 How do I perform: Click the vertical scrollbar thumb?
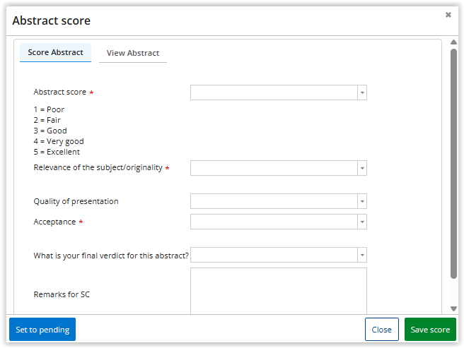coord(453,162)
